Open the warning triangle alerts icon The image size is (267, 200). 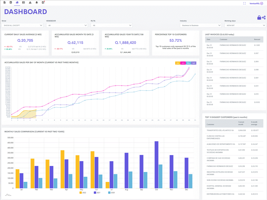coord(30,2)
